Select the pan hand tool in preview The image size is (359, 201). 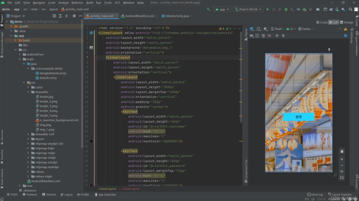pos(342,151)
